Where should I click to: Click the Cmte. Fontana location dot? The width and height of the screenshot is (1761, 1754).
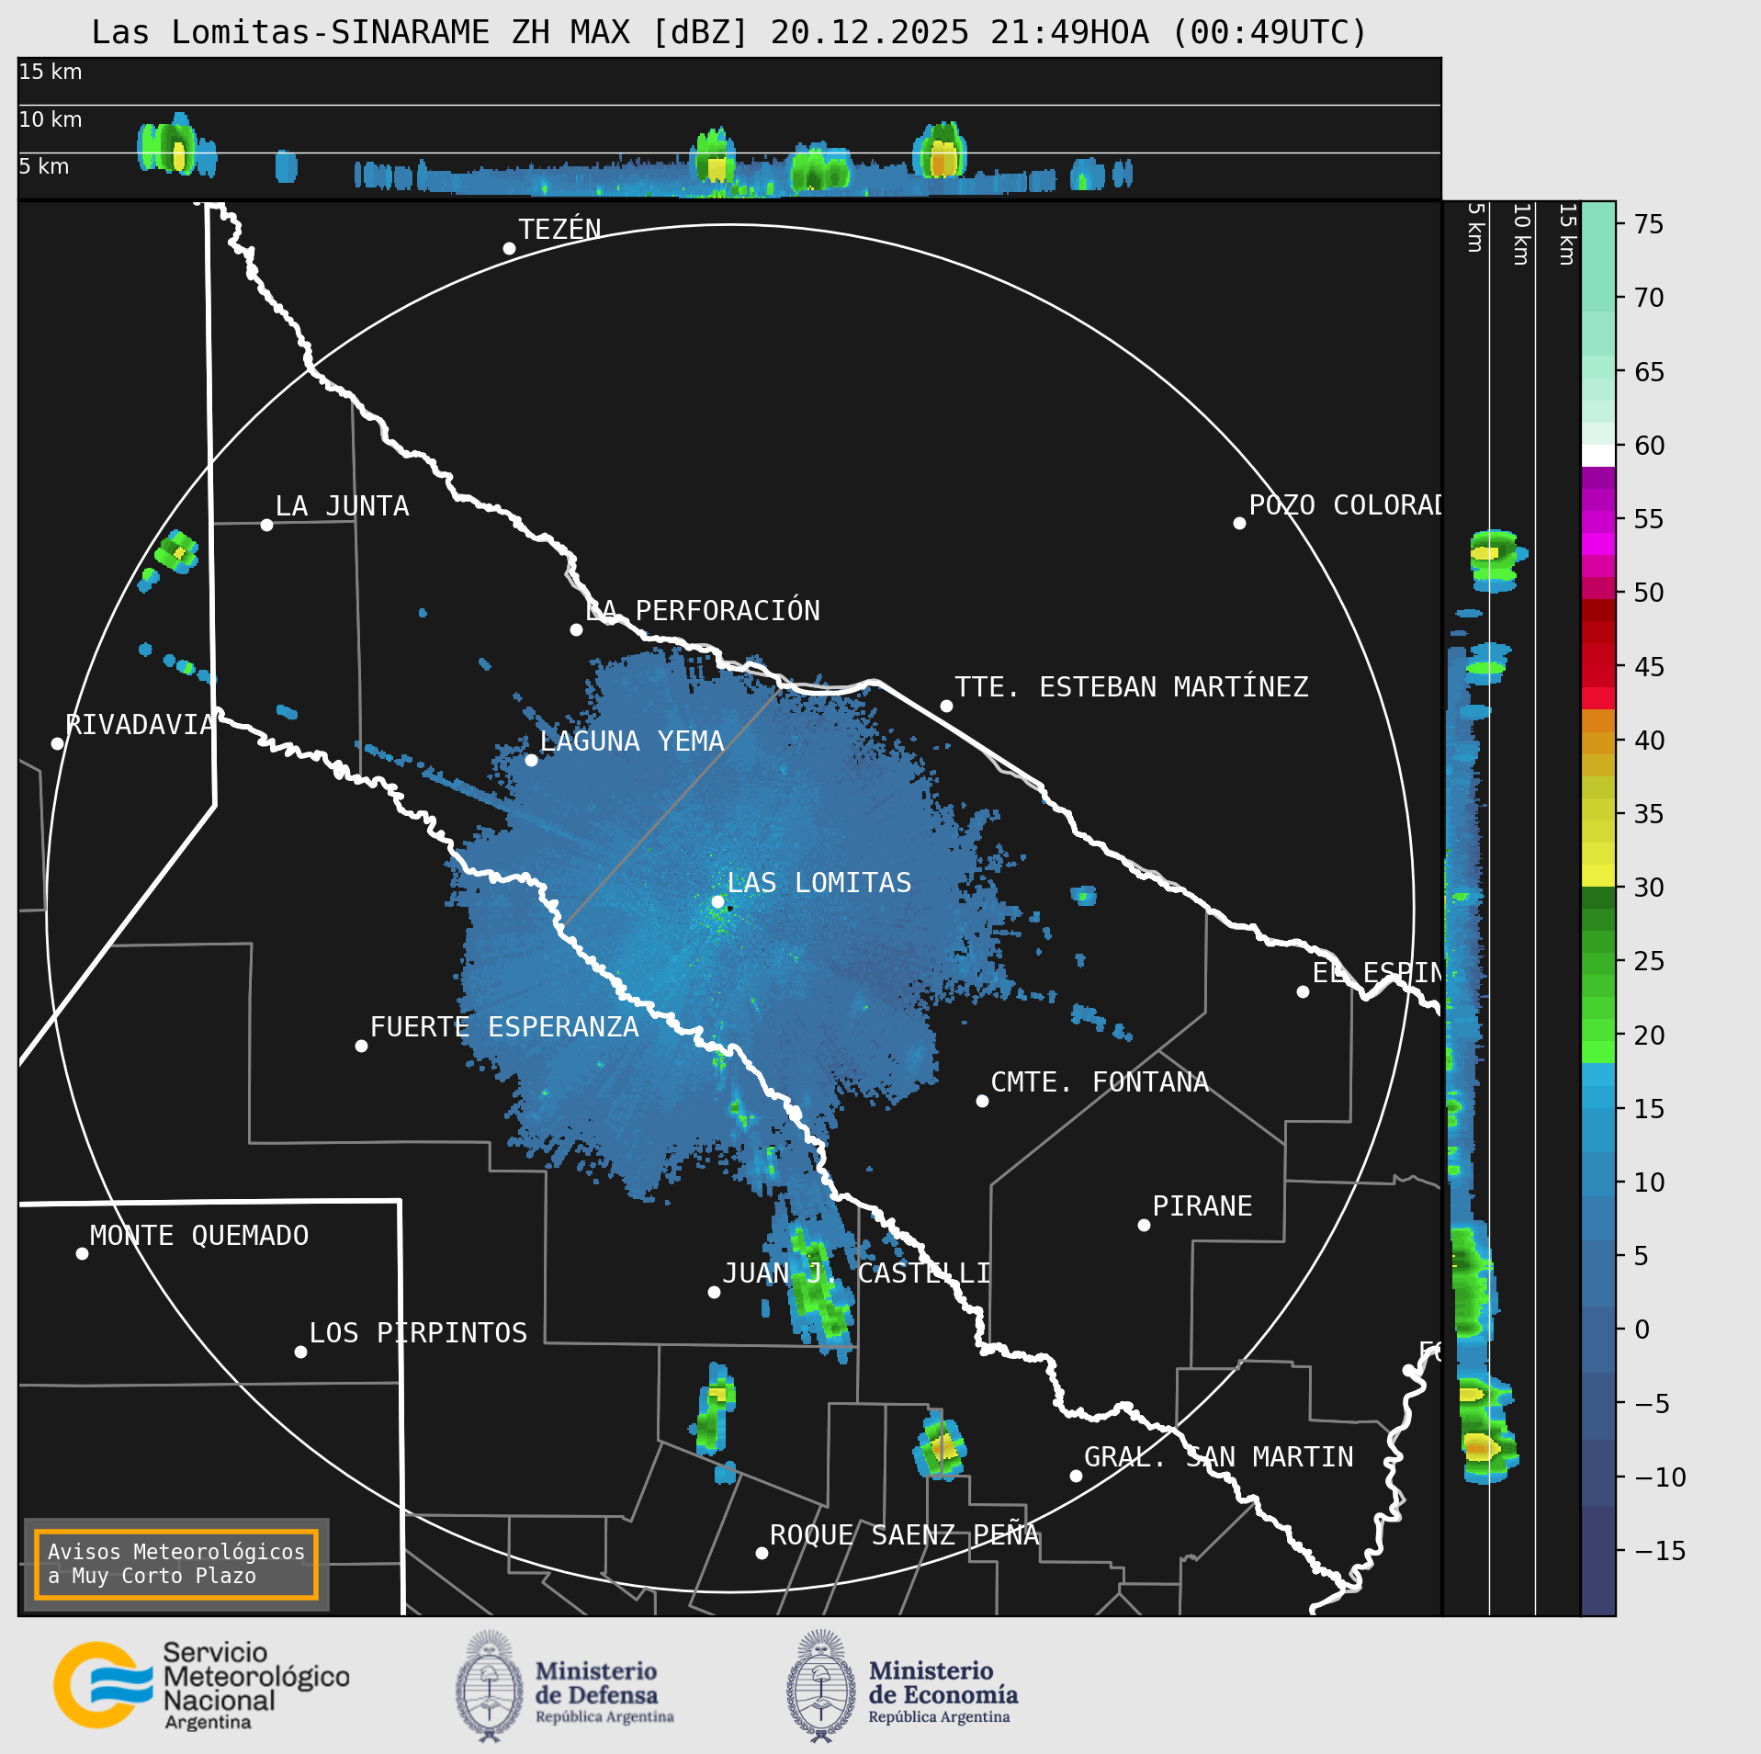click(982, 1101)
